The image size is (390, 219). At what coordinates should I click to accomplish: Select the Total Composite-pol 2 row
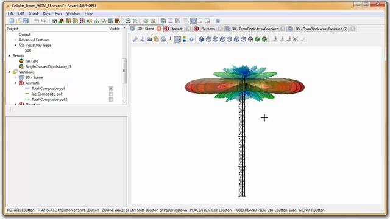pos(49,99)
